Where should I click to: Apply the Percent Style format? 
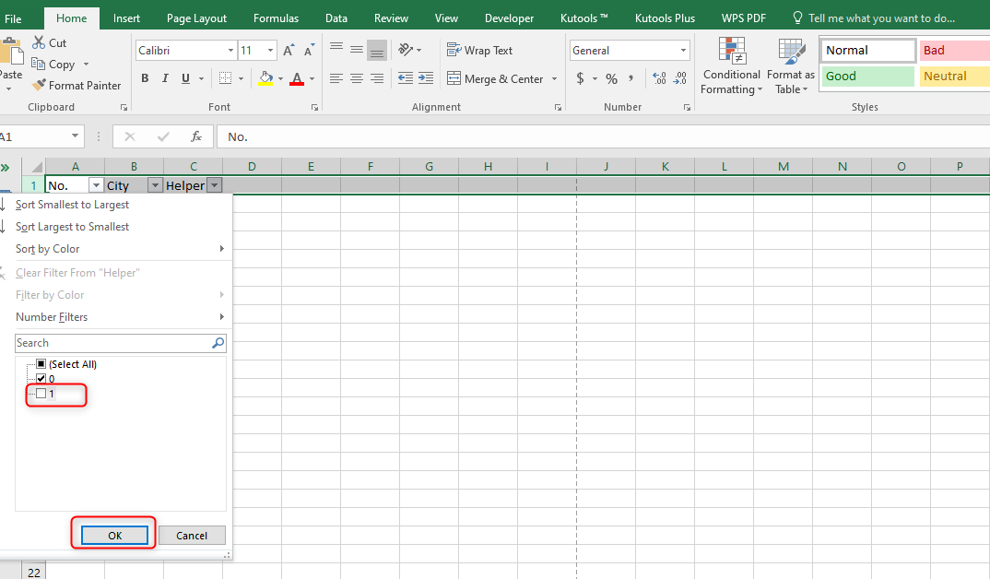coord(611,79)
